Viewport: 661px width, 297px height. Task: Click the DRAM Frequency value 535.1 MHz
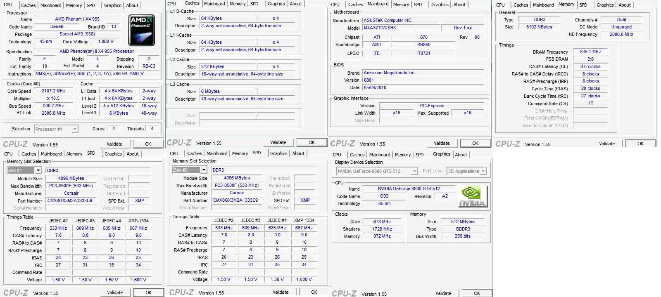pos(591,52)
